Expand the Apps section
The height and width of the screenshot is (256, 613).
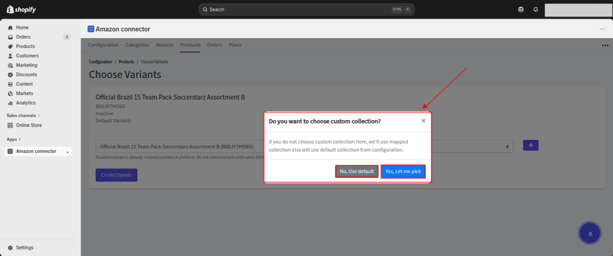14,139
